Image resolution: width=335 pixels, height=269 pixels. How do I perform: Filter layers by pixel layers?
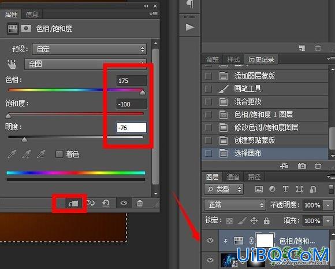[259, 189]
